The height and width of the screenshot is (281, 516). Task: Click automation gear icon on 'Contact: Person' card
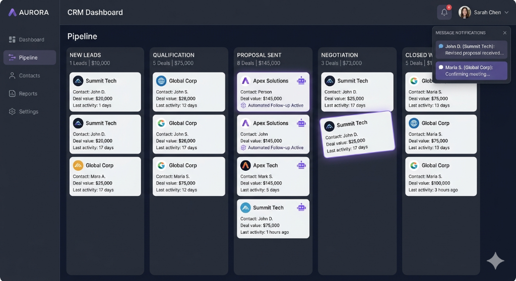pos(243,106)
